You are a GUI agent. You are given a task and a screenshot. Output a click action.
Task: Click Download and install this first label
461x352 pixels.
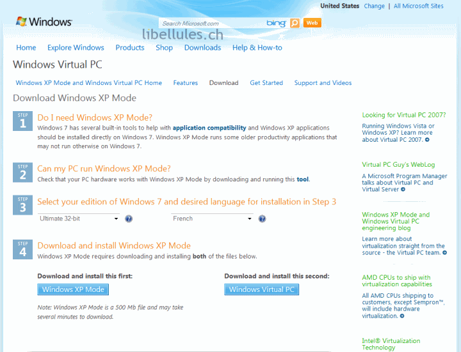(x=85, y=276)
